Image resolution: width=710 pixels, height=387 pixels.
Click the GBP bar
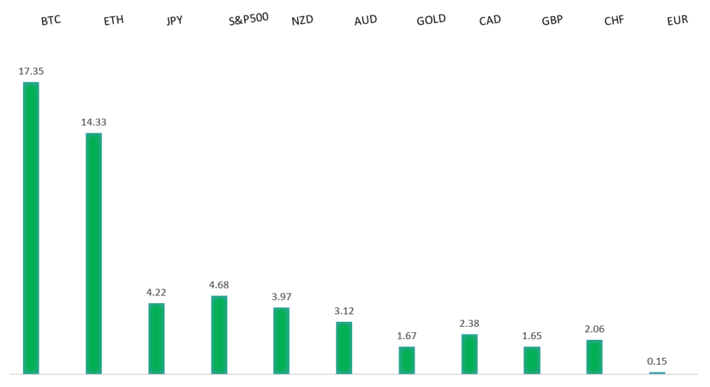click(532, 360)
